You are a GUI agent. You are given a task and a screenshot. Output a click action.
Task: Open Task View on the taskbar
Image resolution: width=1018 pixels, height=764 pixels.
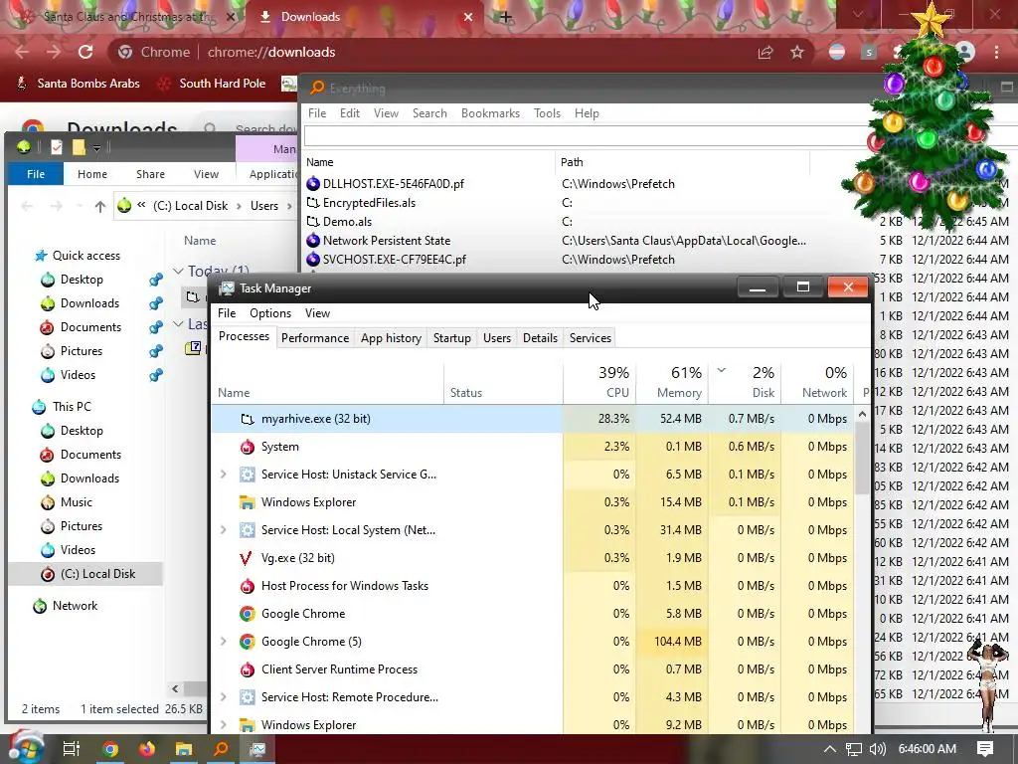point(71,749)
